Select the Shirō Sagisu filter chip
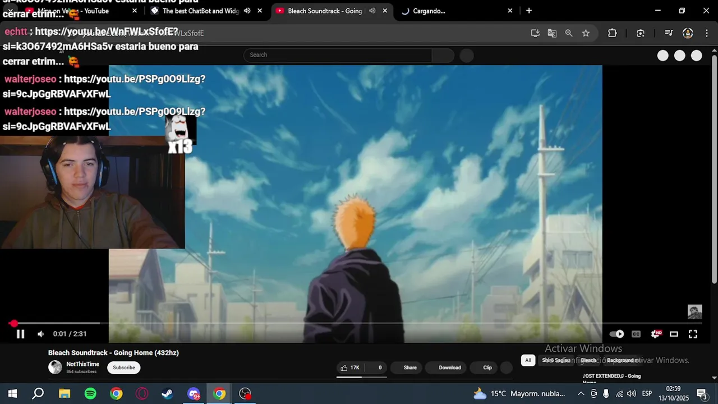Viewport: 718px width, 404px height. [x=556, y=360]
